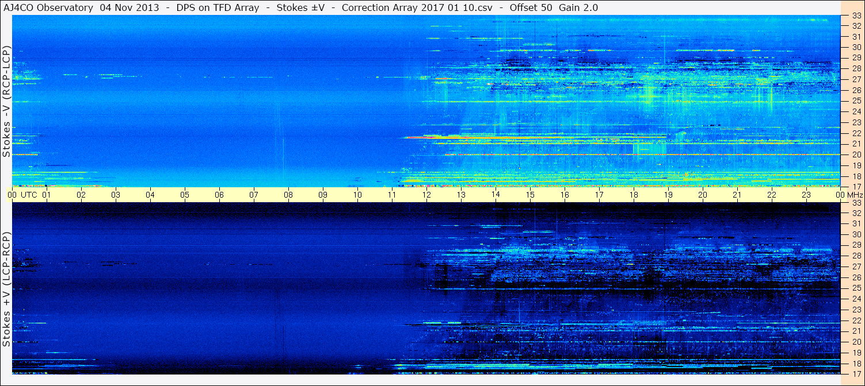Image resolution: width=865 pixels, height=386 pixels.
Task: Click 25 MHz label of Stokes -V panel
Action: pos(856,101)
